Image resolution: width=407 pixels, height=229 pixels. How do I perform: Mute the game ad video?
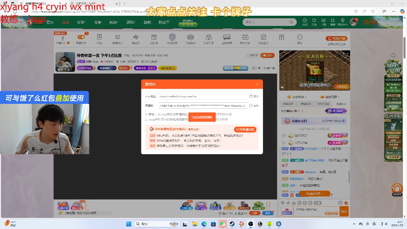(283, 88)
